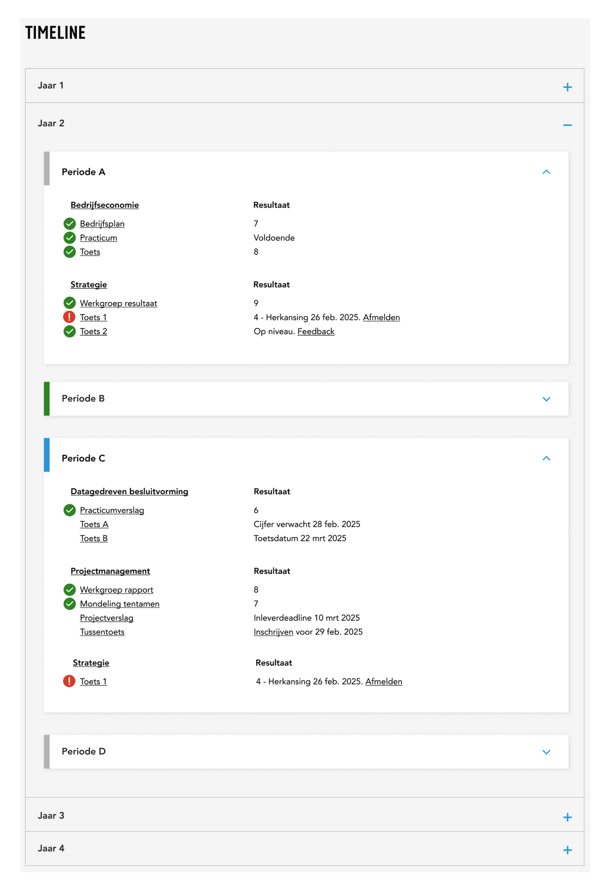This screenshot has width=609, height=892.
Task: Open the Feedback link for Toets 2
Action: (x=316, y=332)
